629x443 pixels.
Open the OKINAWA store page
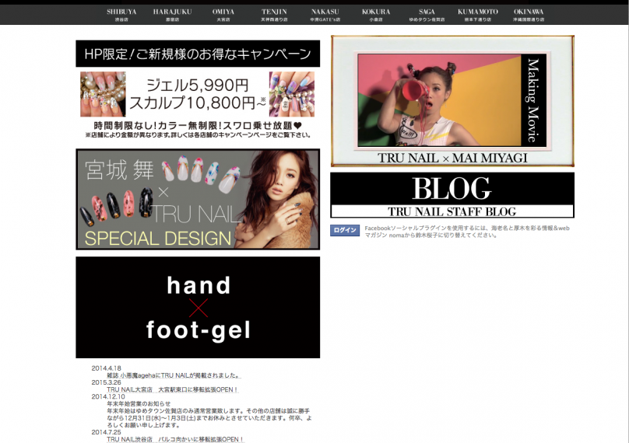point(529,15)
